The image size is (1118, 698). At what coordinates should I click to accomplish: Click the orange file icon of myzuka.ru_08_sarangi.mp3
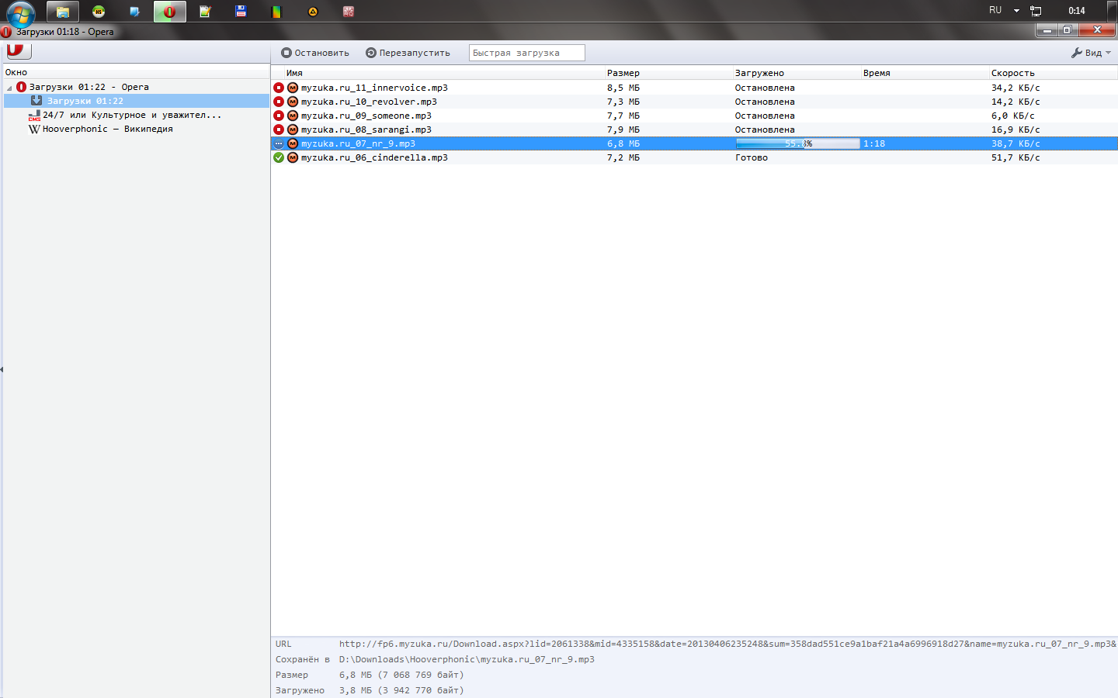tap(293, 130)
